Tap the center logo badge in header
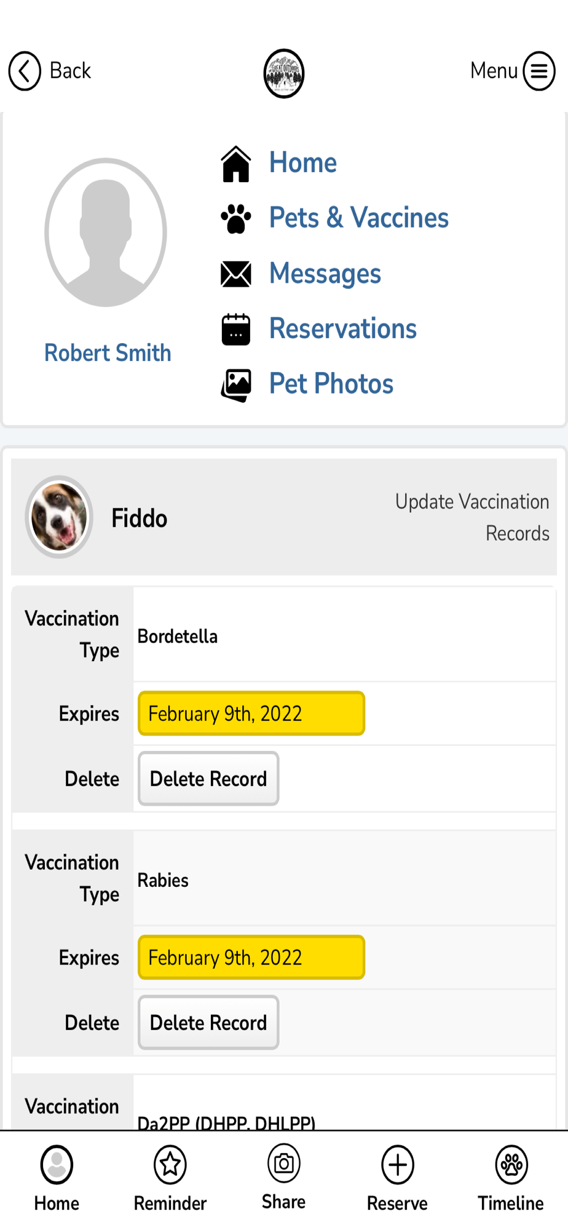This screenshot has width=568, height=1230. coord(284,73)
